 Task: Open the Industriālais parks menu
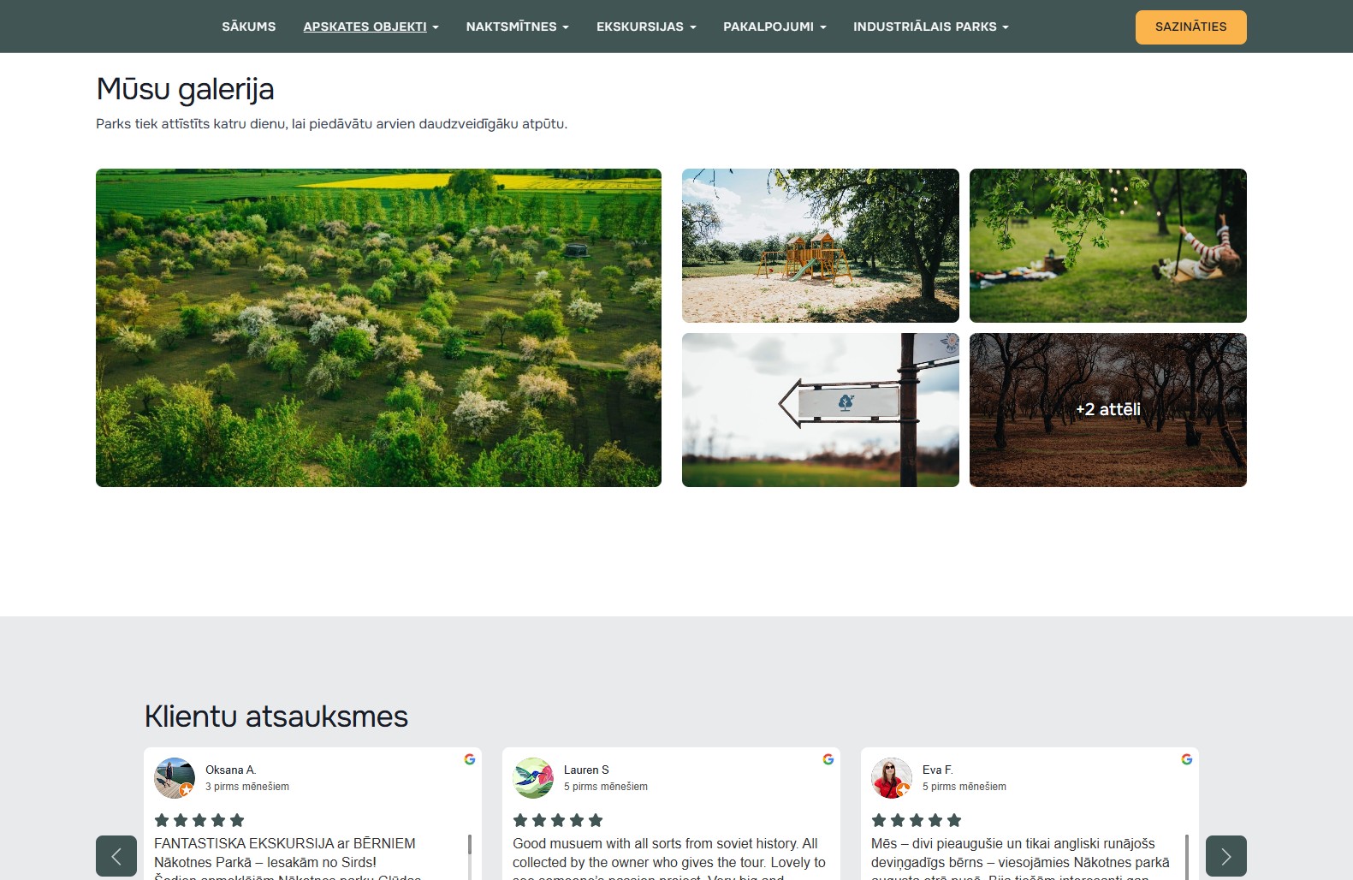(x=930, y=27)
